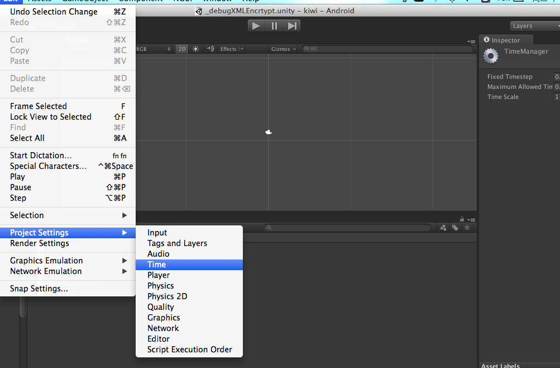Image resolution: width=560 pixels, height=368 pixels.
Task: Open Audio project settings
Action: tap(189, 254)
